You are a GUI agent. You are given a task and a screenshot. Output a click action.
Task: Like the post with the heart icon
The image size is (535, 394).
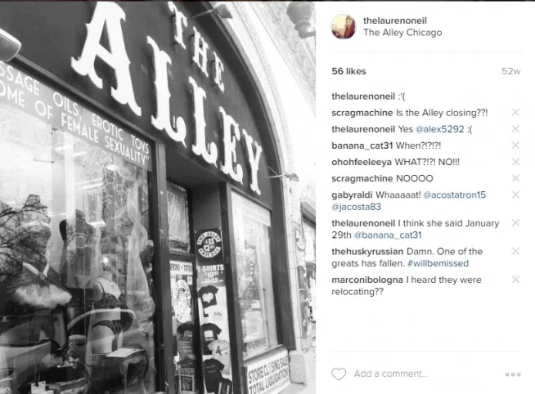point(339,374)
